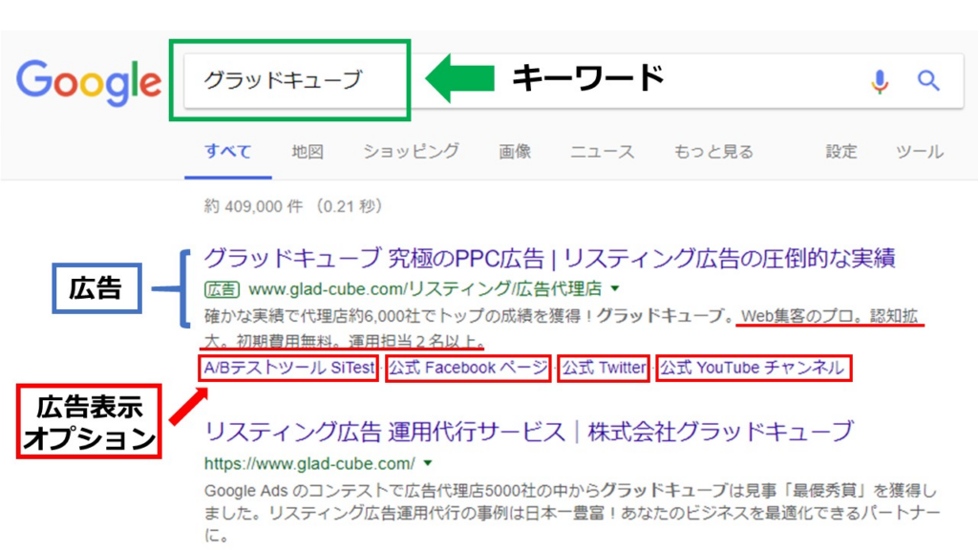
Task: Expand the dropdown arrow beside https://www.glad-cube.com/
Action: [x=428, y=463]
